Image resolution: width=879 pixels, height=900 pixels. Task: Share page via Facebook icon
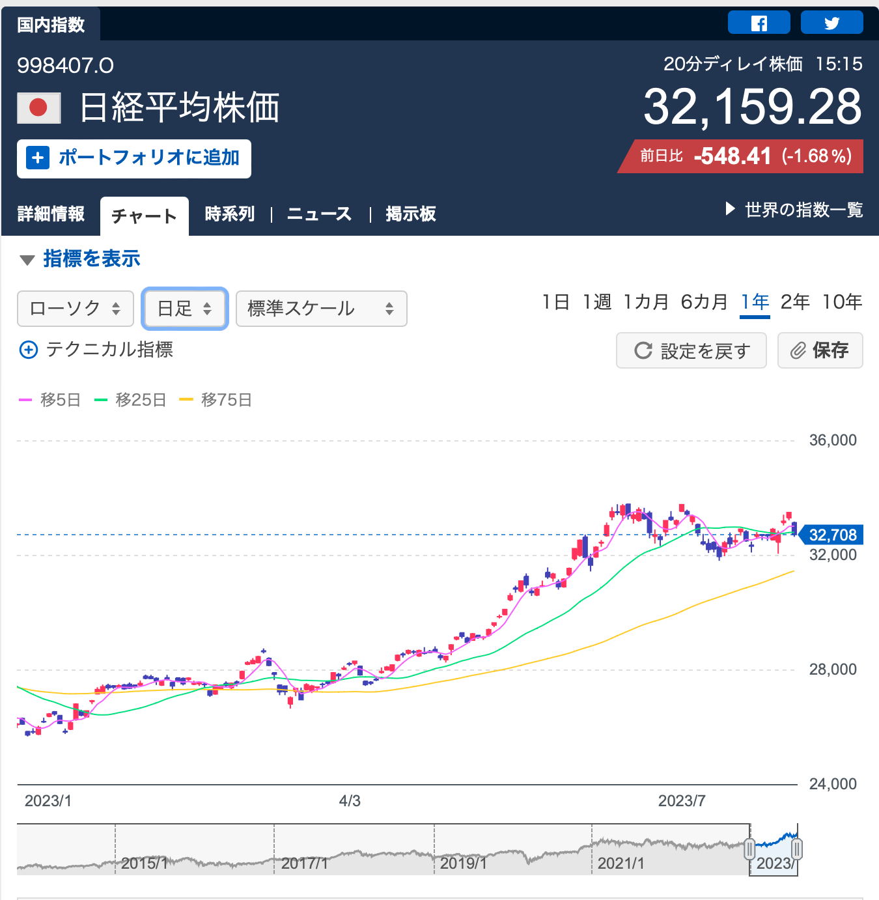tap(759, 23)
